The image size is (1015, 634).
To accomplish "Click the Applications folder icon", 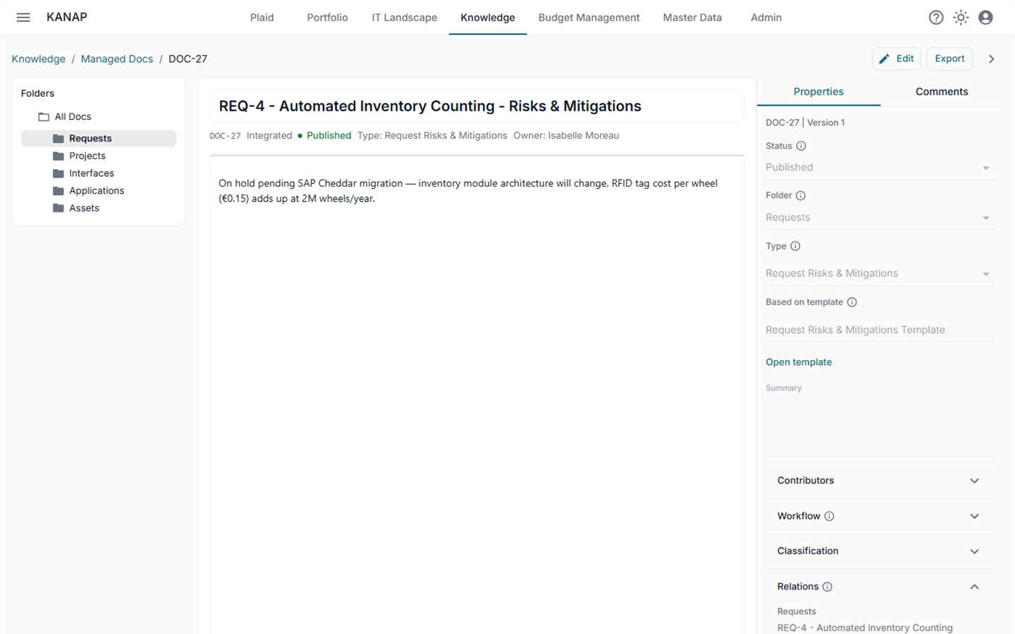I will [59, 191].
